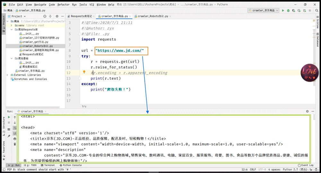This screenshot has width=321, height=173.
Task: Toggle the Database side panel
Action: (x=317, y=40)
